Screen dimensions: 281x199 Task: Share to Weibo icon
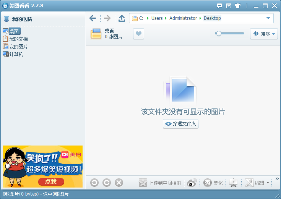[x=192, y=183]
